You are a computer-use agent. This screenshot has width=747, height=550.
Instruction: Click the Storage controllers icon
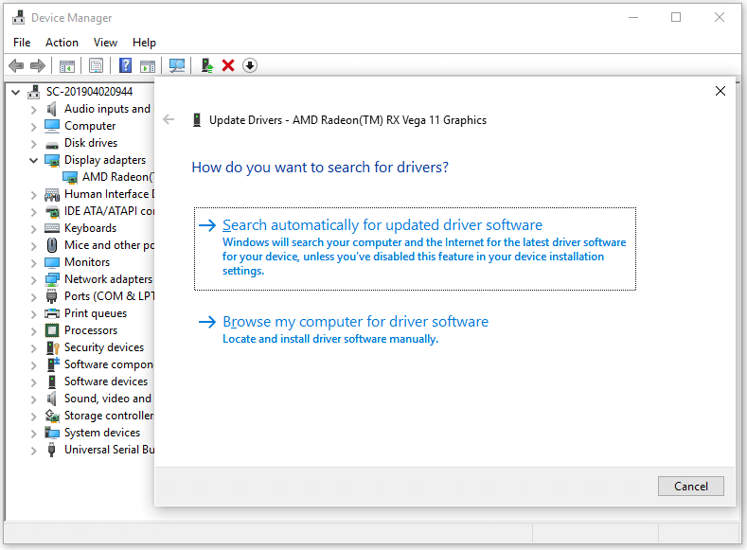point(51,416)
